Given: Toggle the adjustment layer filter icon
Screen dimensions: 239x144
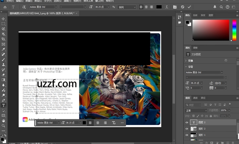Looking at the screenshot, I should (210, 105).
